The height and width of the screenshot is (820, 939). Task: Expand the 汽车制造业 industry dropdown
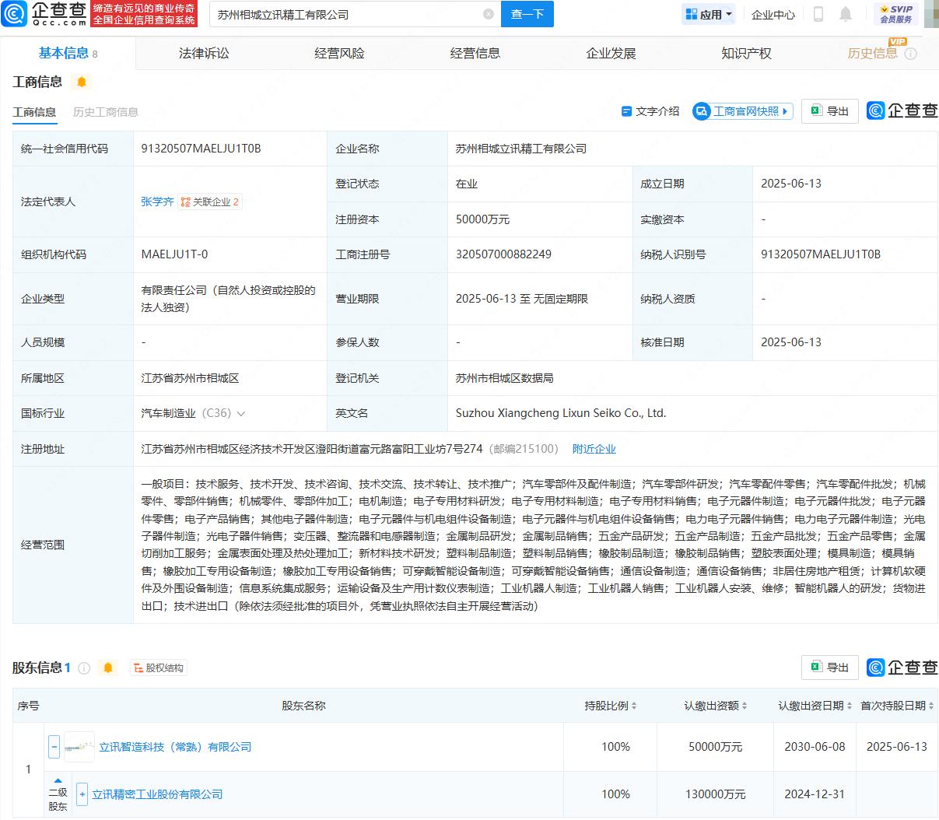241,414
